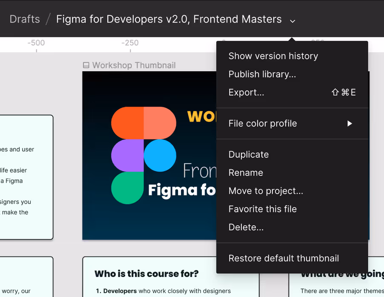Collapse the file name dropdown chevron
The width and height of the screenshot is (384, 297).
[x=292, y=21]
